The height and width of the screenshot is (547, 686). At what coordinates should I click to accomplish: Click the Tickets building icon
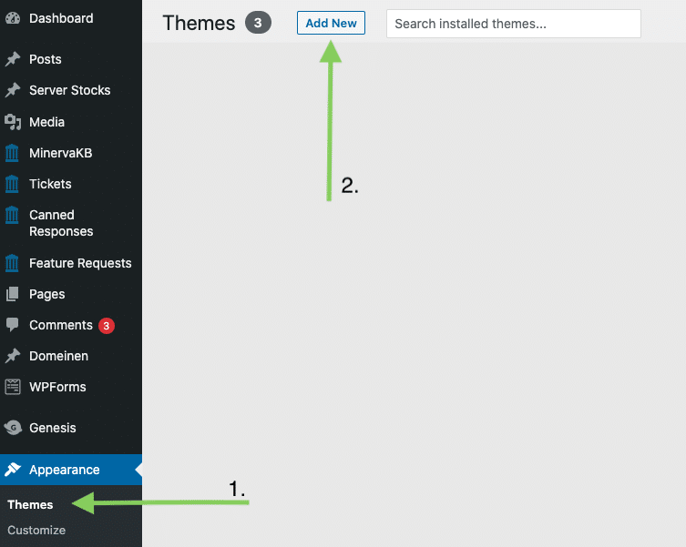point(13,184)
